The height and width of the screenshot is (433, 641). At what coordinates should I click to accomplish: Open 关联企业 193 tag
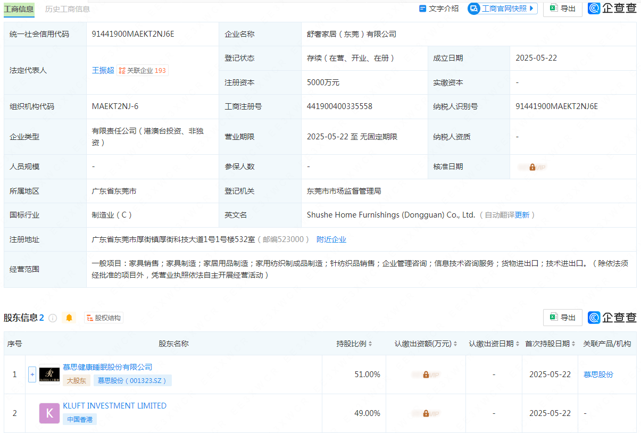[x=143, y=70]
